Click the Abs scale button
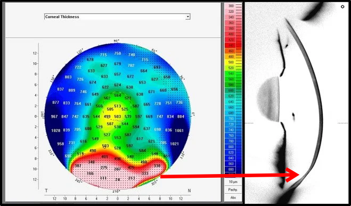Screen dimensions: 351x206 [x=233, y=197]
